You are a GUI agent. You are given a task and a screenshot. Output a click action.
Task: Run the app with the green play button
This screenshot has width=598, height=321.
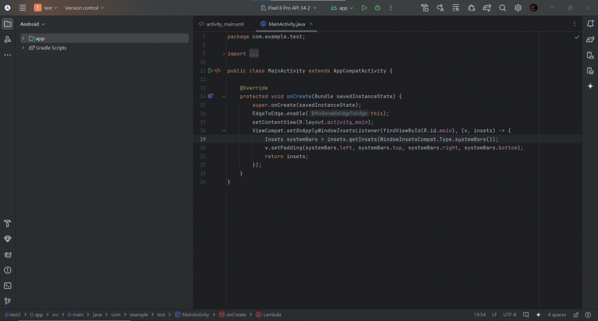point(364,8)
